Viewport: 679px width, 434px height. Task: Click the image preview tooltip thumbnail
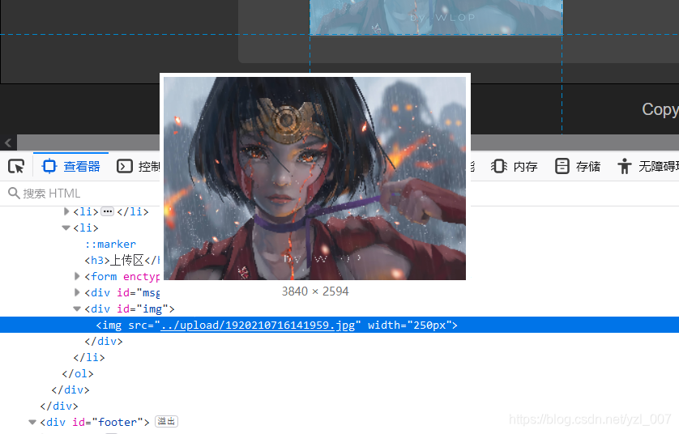tap(315, 179)
